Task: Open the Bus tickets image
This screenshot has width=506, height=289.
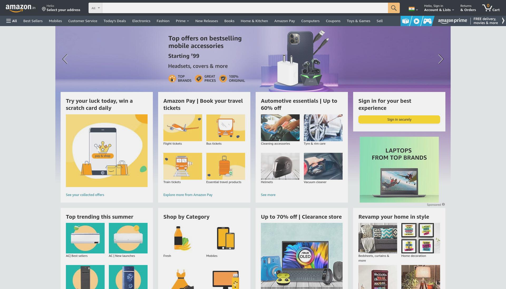Action: tap(226, 128)
